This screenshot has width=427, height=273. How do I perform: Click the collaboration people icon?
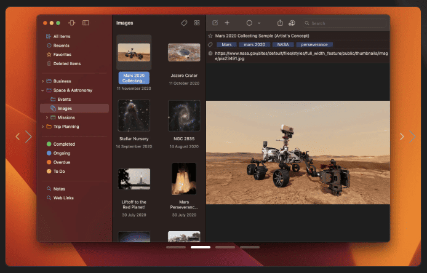coord(292,23)
